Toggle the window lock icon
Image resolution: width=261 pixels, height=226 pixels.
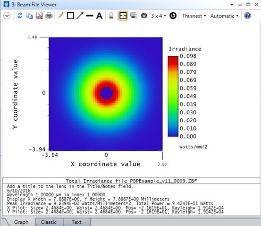tap(111, 16)
